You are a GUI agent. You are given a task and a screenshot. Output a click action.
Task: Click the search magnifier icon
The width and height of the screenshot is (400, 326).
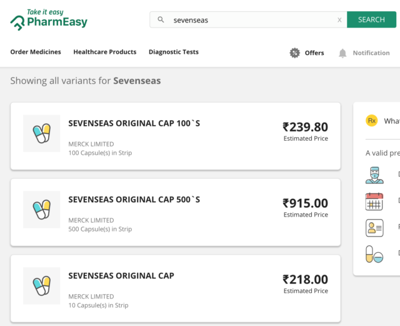[x=161, y=20]
